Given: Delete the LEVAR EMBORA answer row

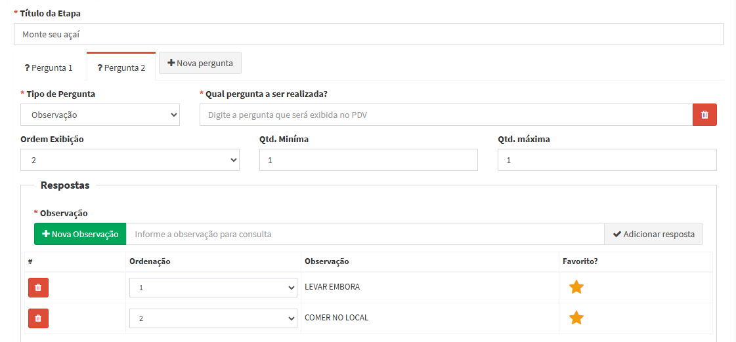Looking at the screenshot, I should click(x=38, y=288).
